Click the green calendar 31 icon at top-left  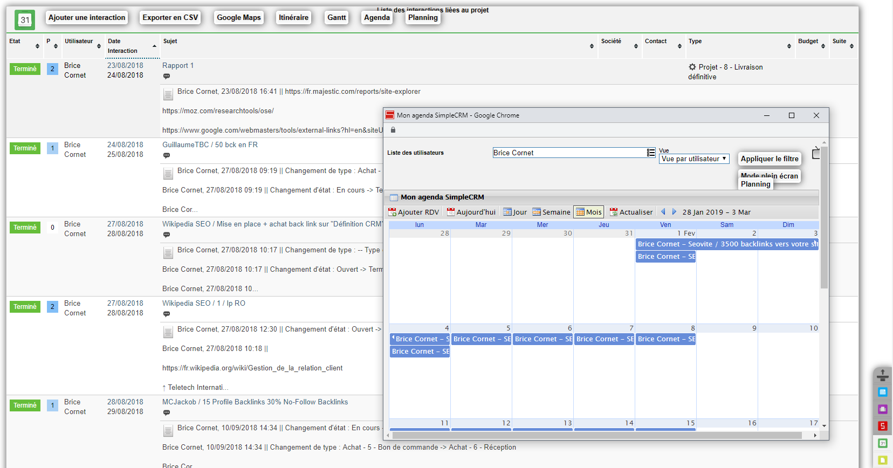tap(25, 20)
